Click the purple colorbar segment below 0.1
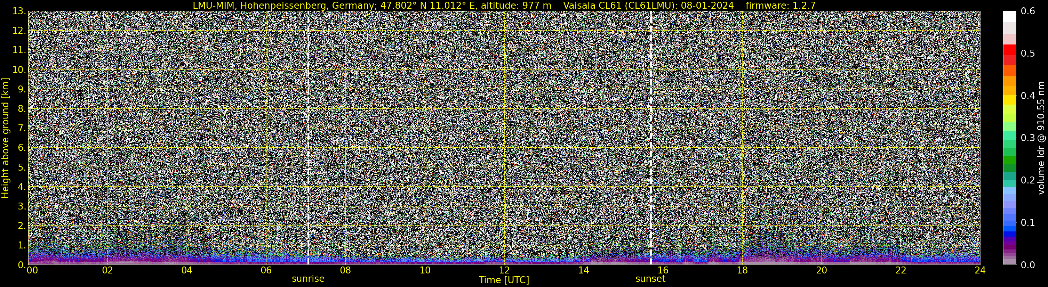 [x=1009, y=243]
